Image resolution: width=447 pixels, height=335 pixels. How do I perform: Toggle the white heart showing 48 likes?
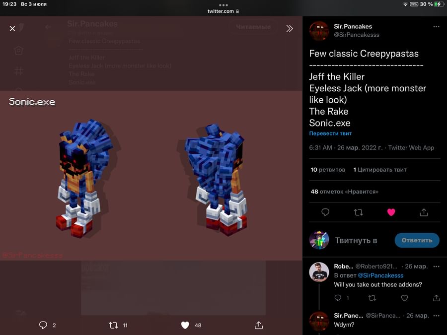tap(185, 325)
